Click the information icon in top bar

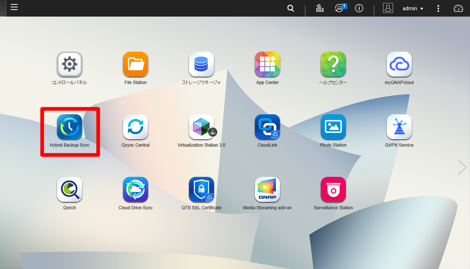coord(359,8)
